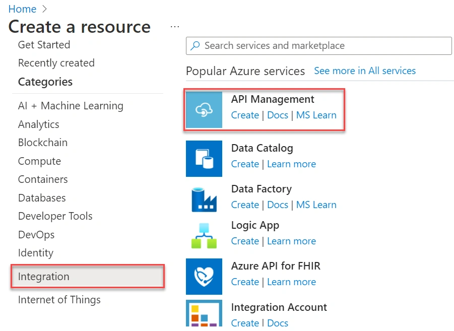Go to Home breadcrumb
The height and width of the screenshot is (331, 454).
coord(22,9)
